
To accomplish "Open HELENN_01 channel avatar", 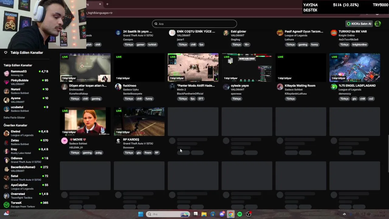I will point(64,141).
